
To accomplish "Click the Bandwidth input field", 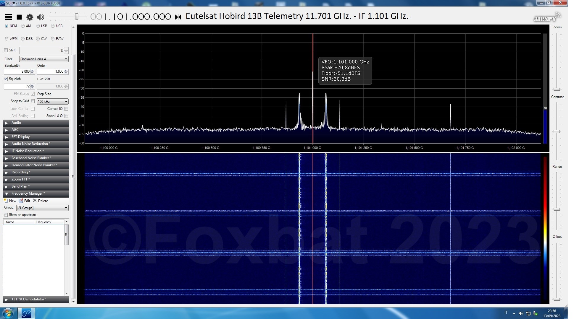I will 17,71.
